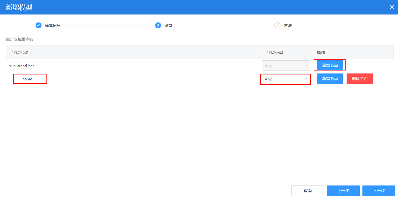Close the 新增模型 dialog with the X icon

point(392,7)
